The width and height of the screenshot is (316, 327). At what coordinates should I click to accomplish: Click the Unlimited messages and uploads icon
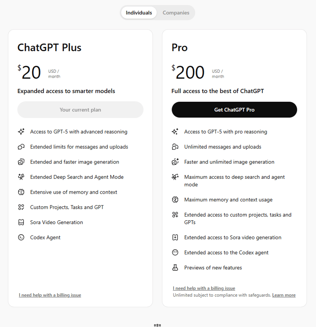pyautogui.click(x=175, y=147)
